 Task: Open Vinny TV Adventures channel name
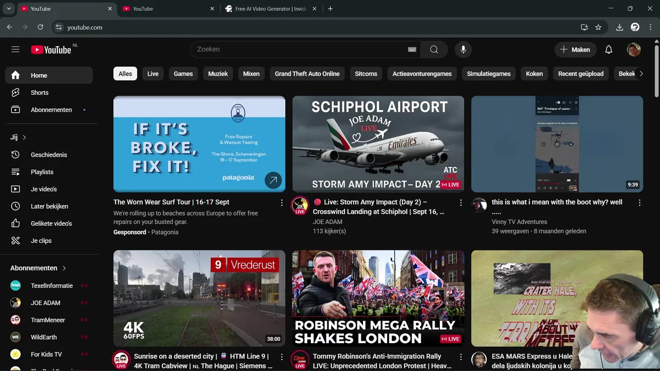pyautogui.click(x=519, y=222)
